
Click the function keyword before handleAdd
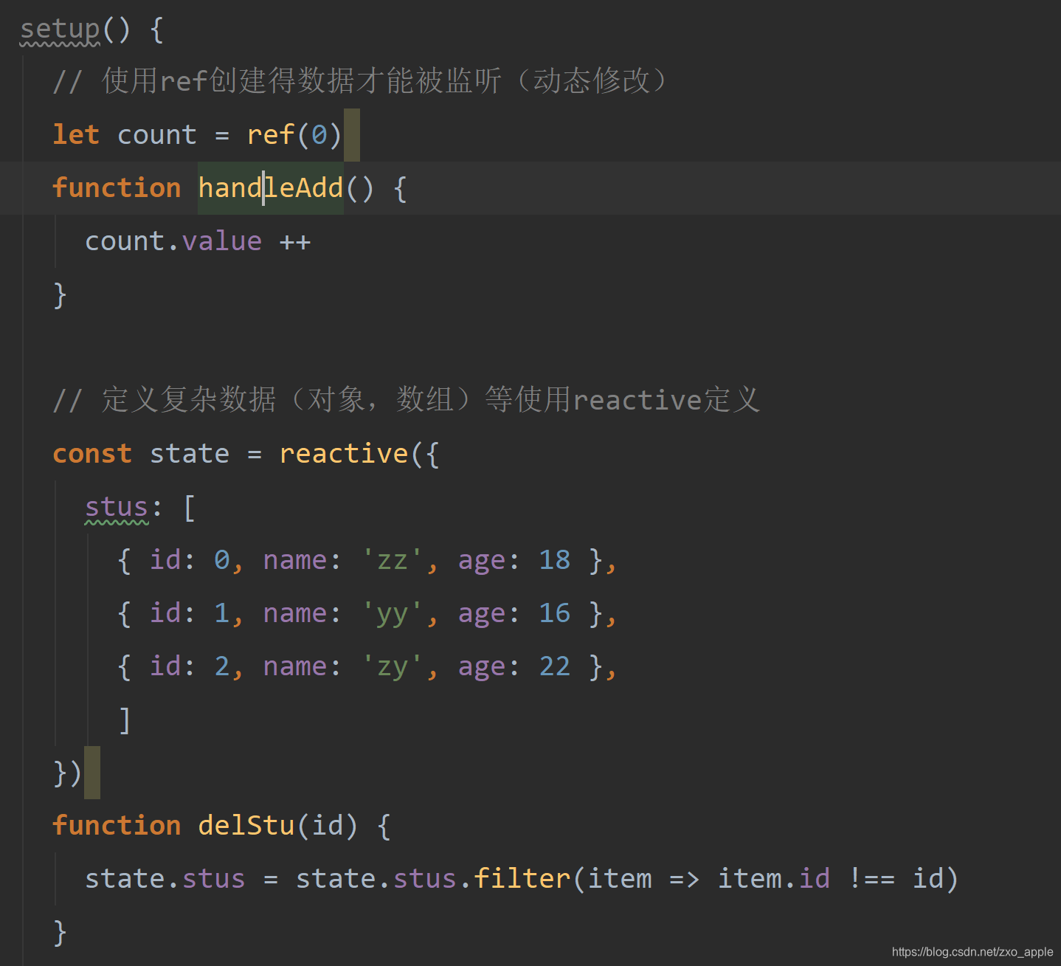click(117, 188)
